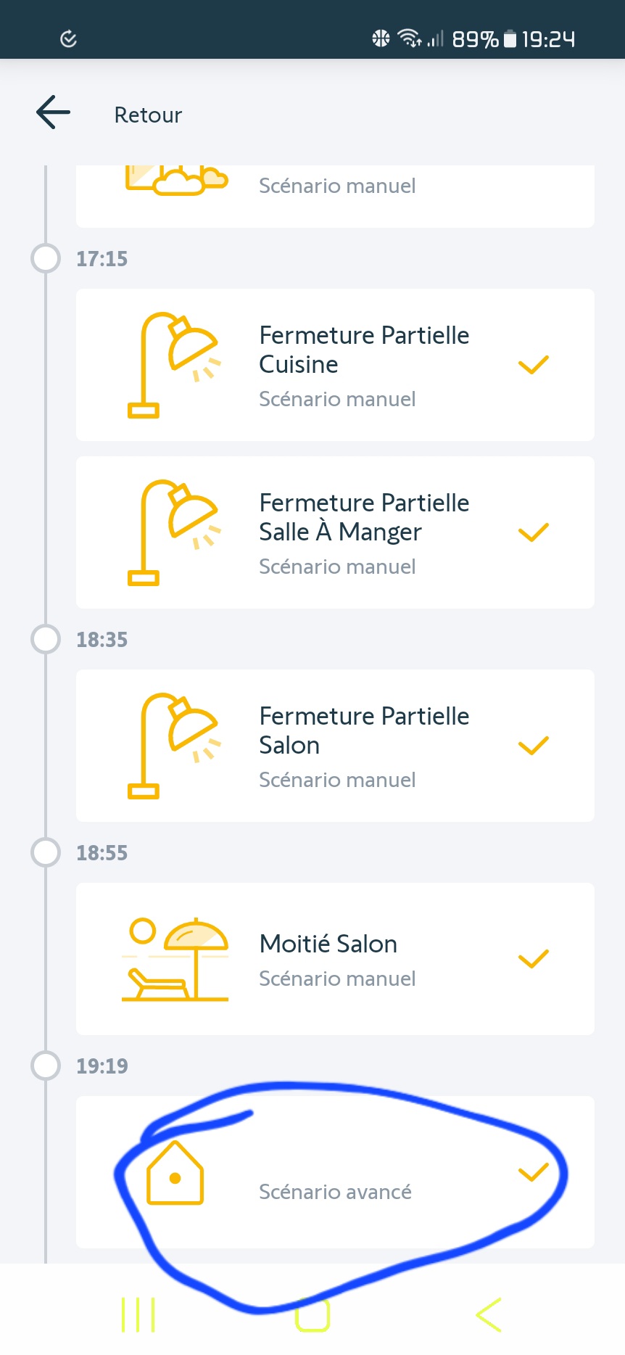
Task: Toggle checkmark for Fermeture Partielle Salle À Manger
Action: pos(534,532)
